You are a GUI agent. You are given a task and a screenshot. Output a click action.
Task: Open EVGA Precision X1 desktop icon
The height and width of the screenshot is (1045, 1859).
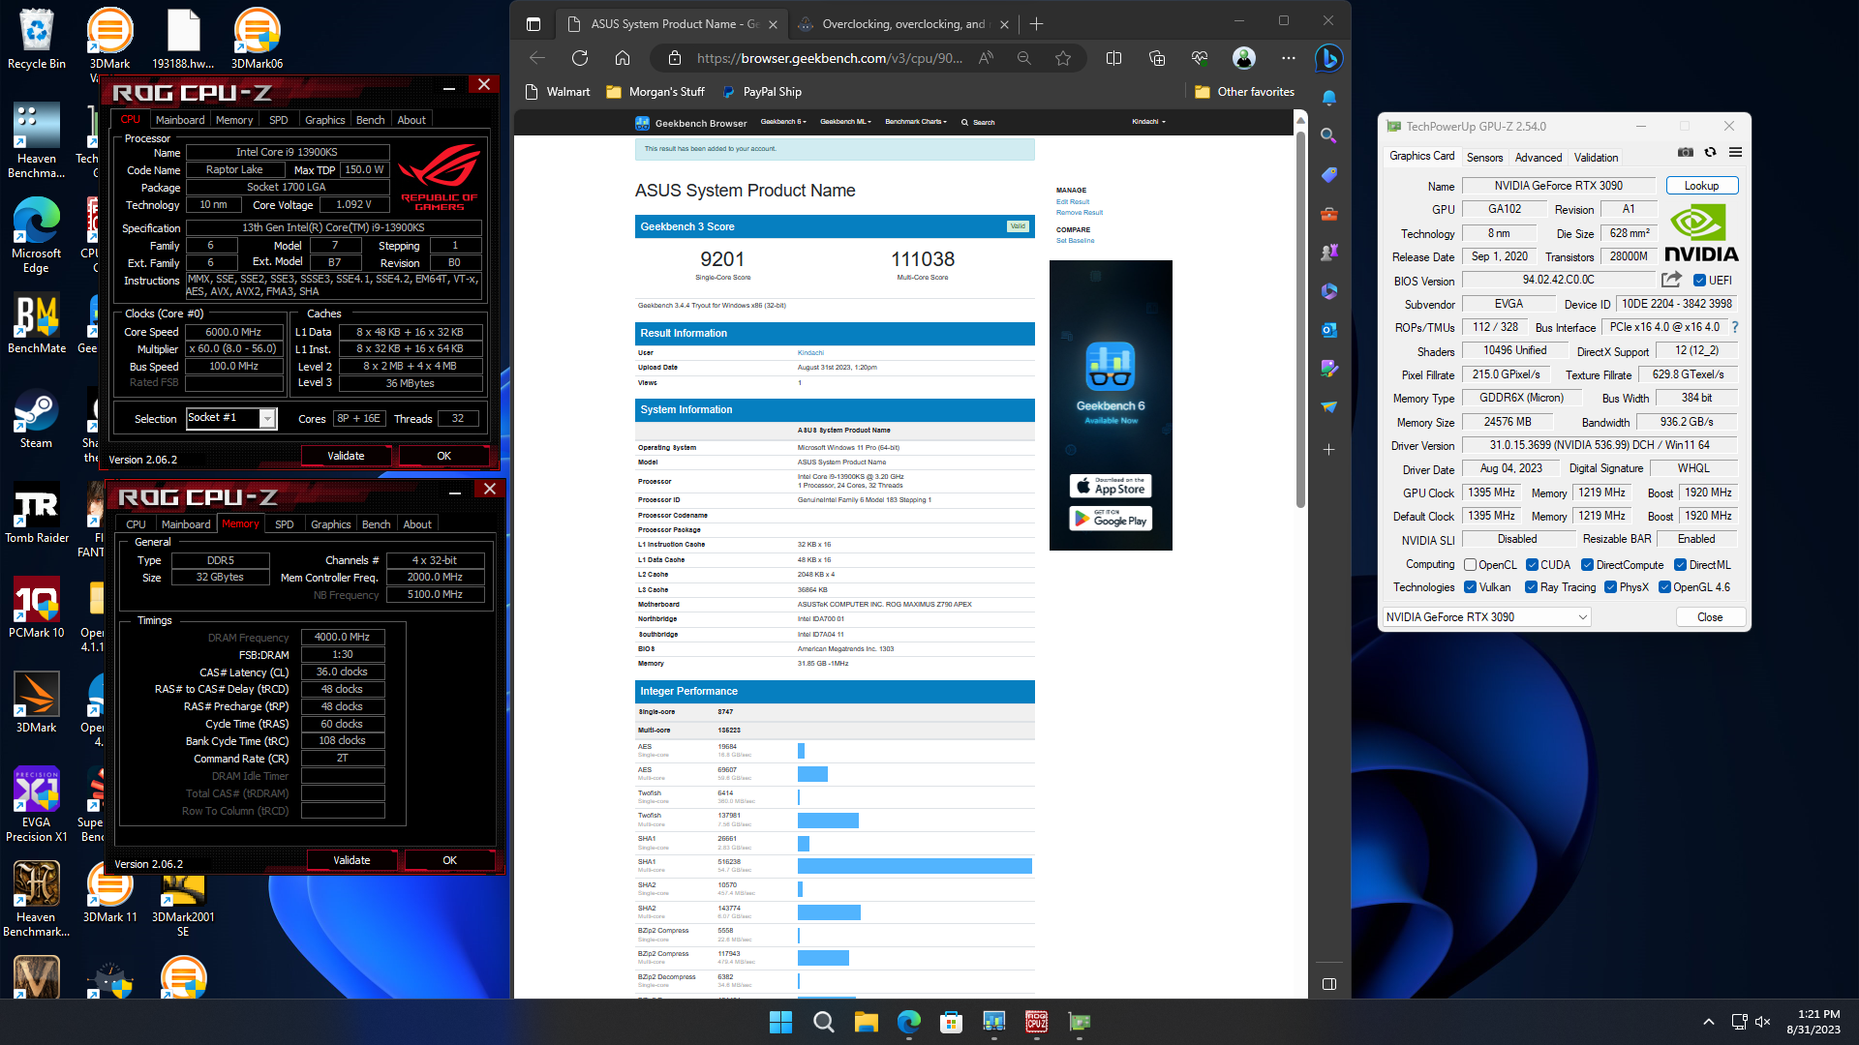click(x=36, y=805)
